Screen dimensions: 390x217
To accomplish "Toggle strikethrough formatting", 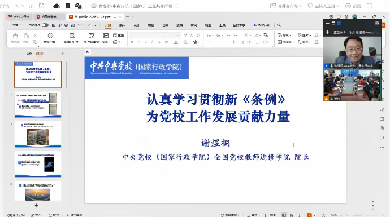I will click(x=159, y=42).
